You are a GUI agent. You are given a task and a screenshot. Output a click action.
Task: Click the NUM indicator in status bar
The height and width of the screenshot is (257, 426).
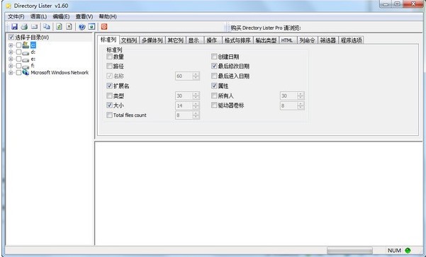tap(394, 250)
